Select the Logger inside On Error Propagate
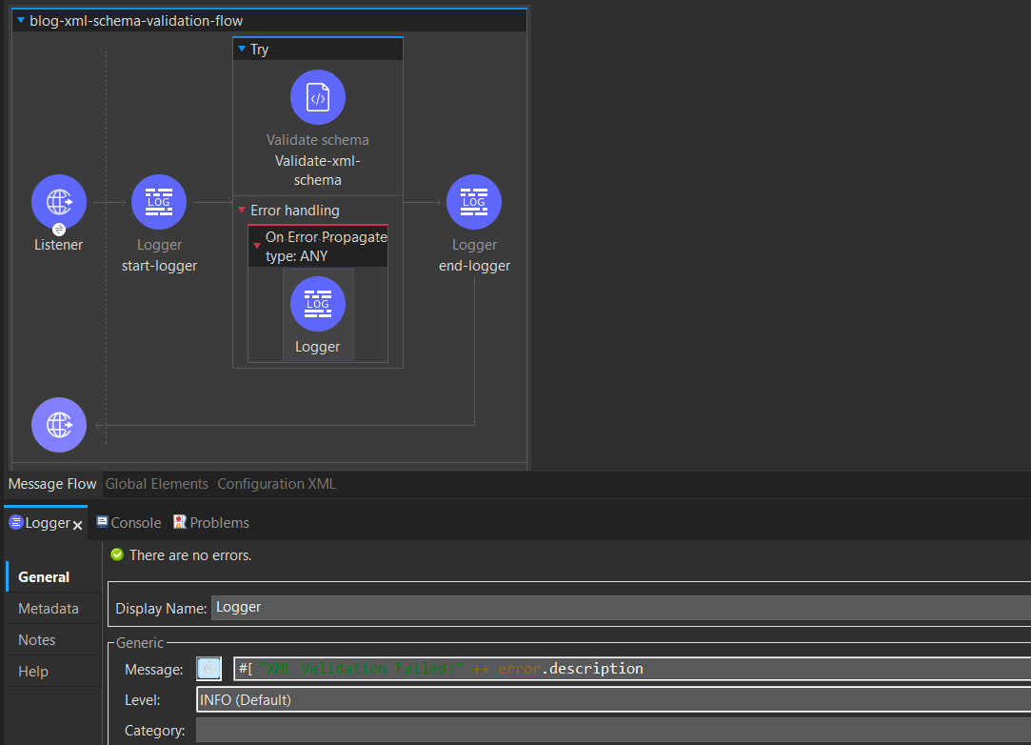The width and height of the screenshot is (1031, 745). click(x=318, y=305)
